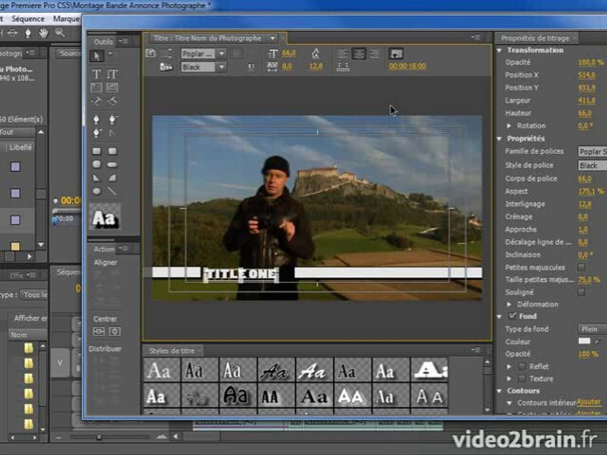Open the Type de fond Plein dropdown
This screenshot has height=455, width=607.
[x=592, y=329]
